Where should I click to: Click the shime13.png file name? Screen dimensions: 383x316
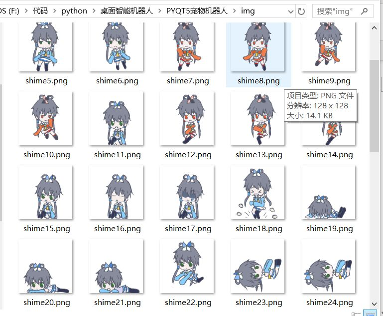point(259,155)
